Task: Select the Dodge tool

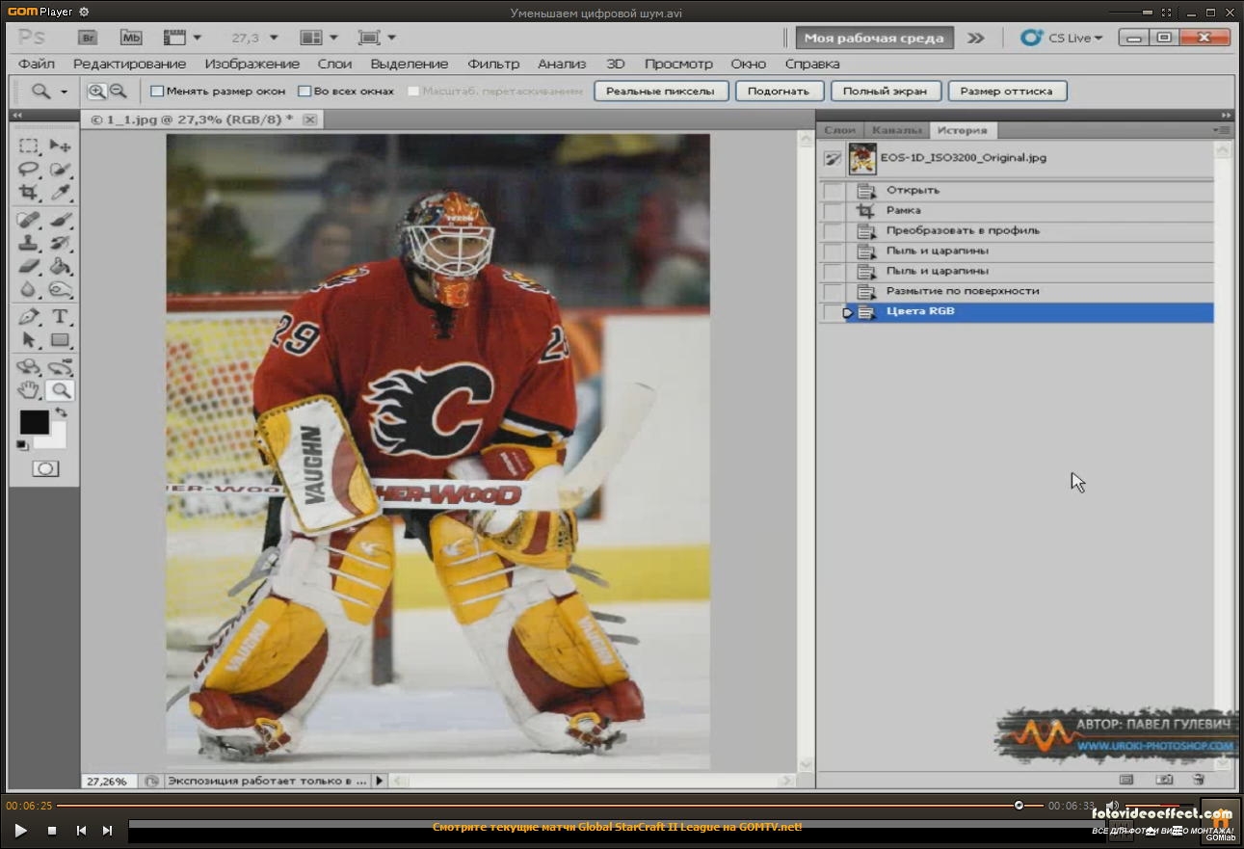Action: point(60,289)
